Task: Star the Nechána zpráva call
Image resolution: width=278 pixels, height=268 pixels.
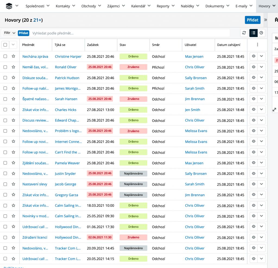Action: pos(13,56)
